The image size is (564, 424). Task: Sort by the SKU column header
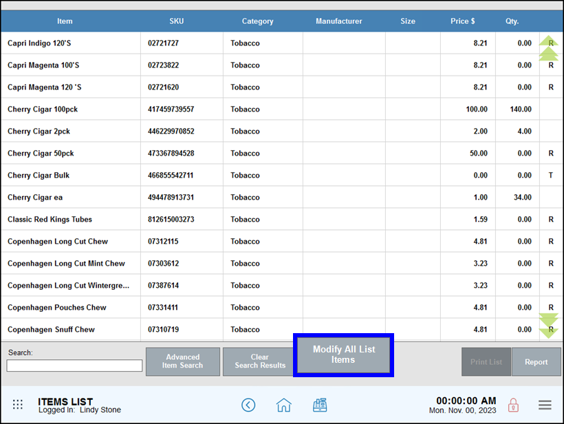177,21
